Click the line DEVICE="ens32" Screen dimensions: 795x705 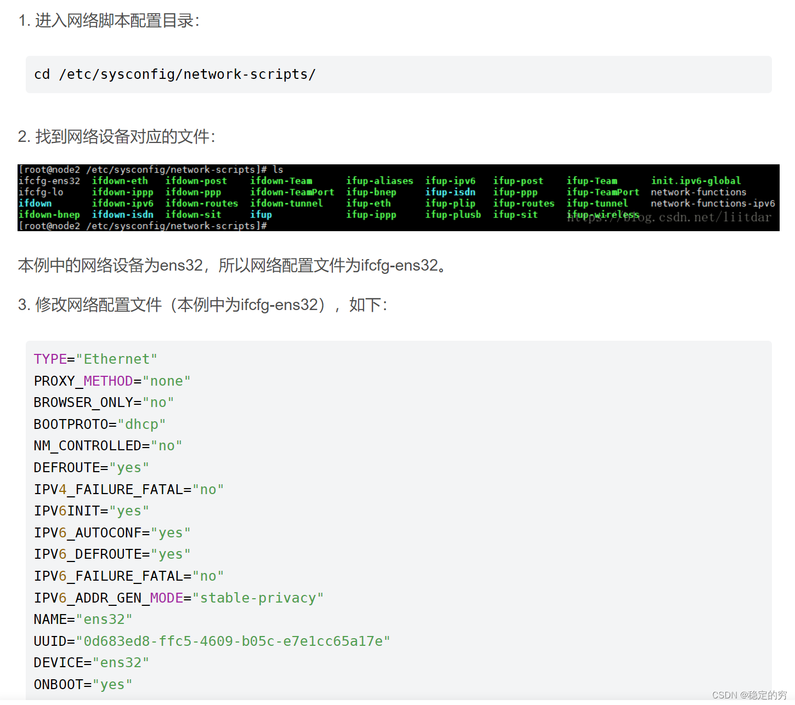[x=91, y=663]
